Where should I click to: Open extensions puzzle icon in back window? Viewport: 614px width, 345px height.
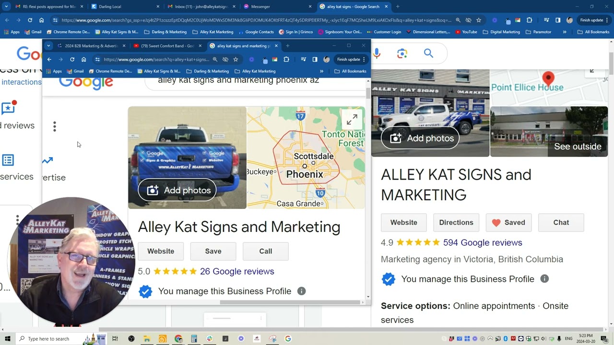(x=530, y=20)
